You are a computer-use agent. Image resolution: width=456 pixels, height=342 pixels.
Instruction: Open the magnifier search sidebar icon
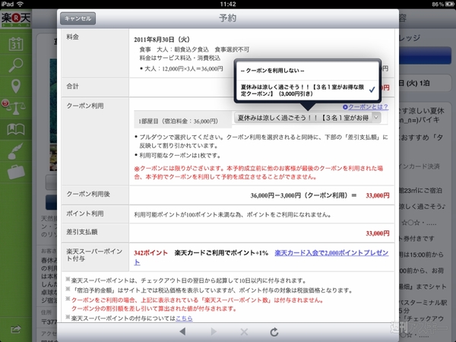[16, 65]
